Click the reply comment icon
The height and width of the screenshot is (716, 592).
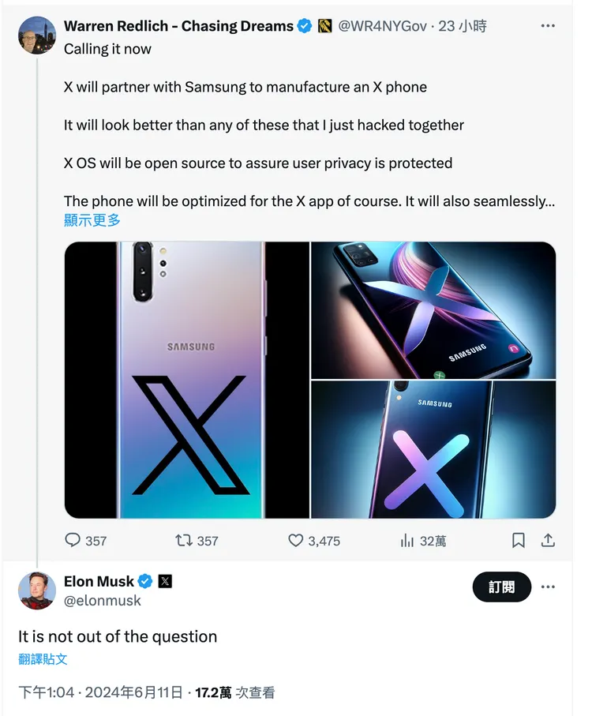coord(73,541)
